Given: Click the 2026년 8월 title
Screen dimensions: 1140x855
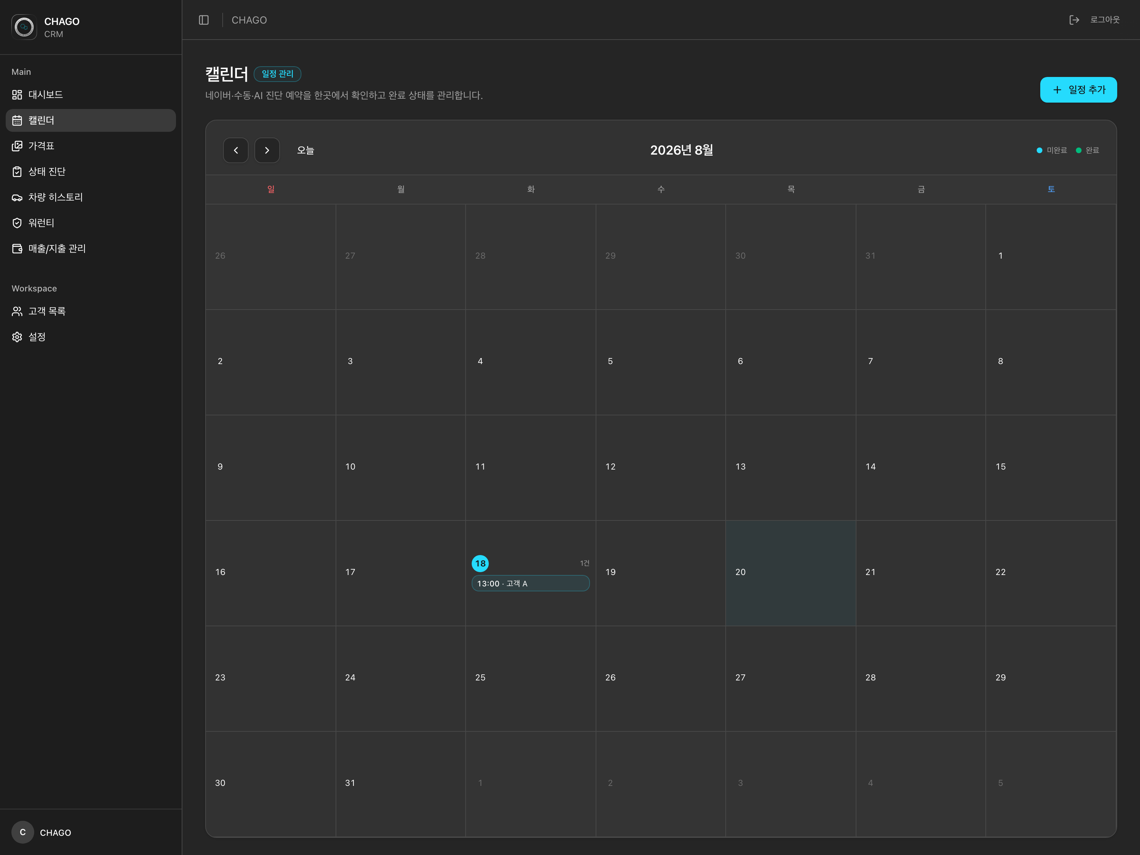Looking at the screenshot, I should pyautogui.click(x=681, y=150).
